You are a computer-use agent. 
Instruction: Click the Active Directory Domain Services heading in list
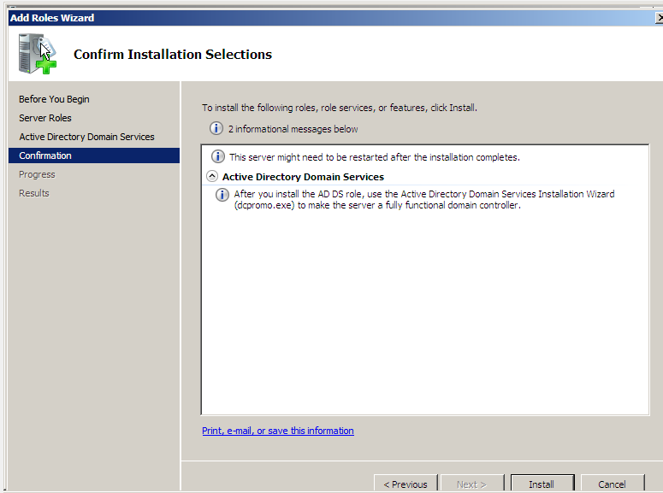pyautogui.click(x=303, y=177)
